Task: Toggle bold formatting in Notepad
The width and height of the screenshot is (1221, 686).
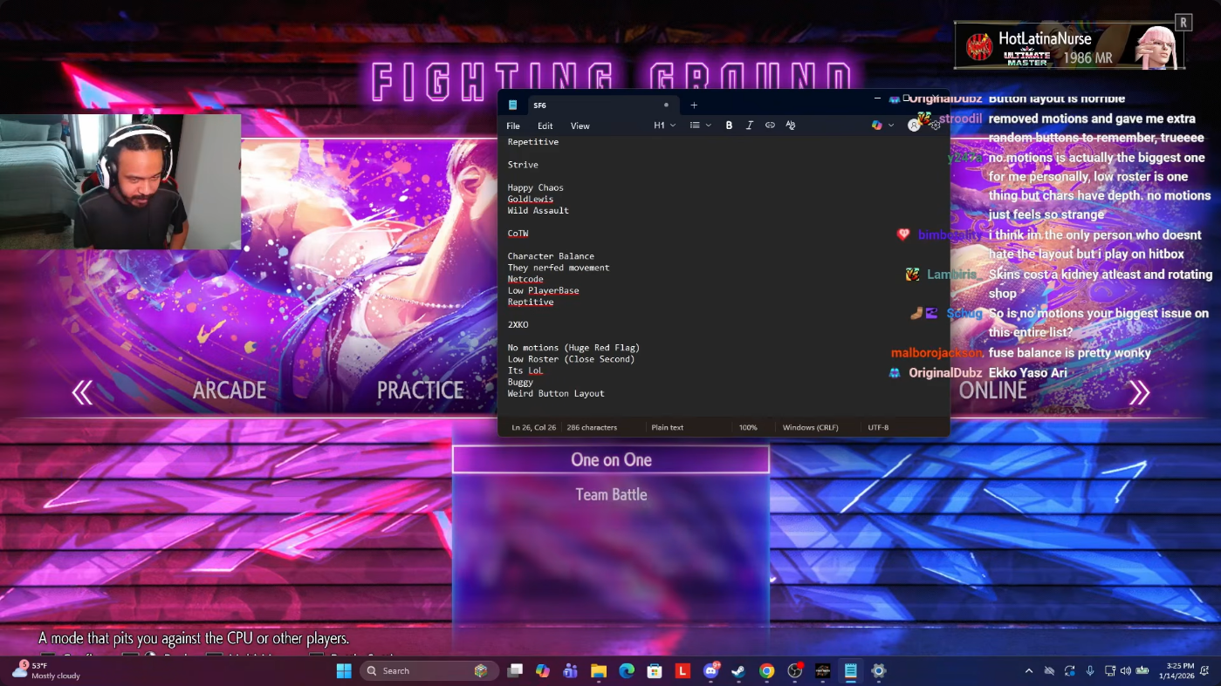Action: [729, 126]
